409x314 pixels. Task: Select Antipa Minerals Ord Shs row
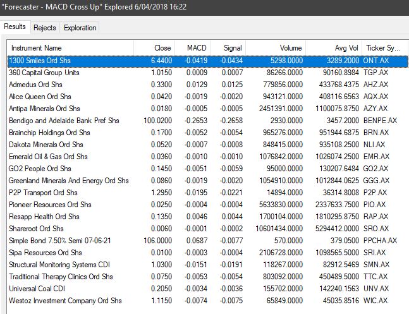(208, 109)
